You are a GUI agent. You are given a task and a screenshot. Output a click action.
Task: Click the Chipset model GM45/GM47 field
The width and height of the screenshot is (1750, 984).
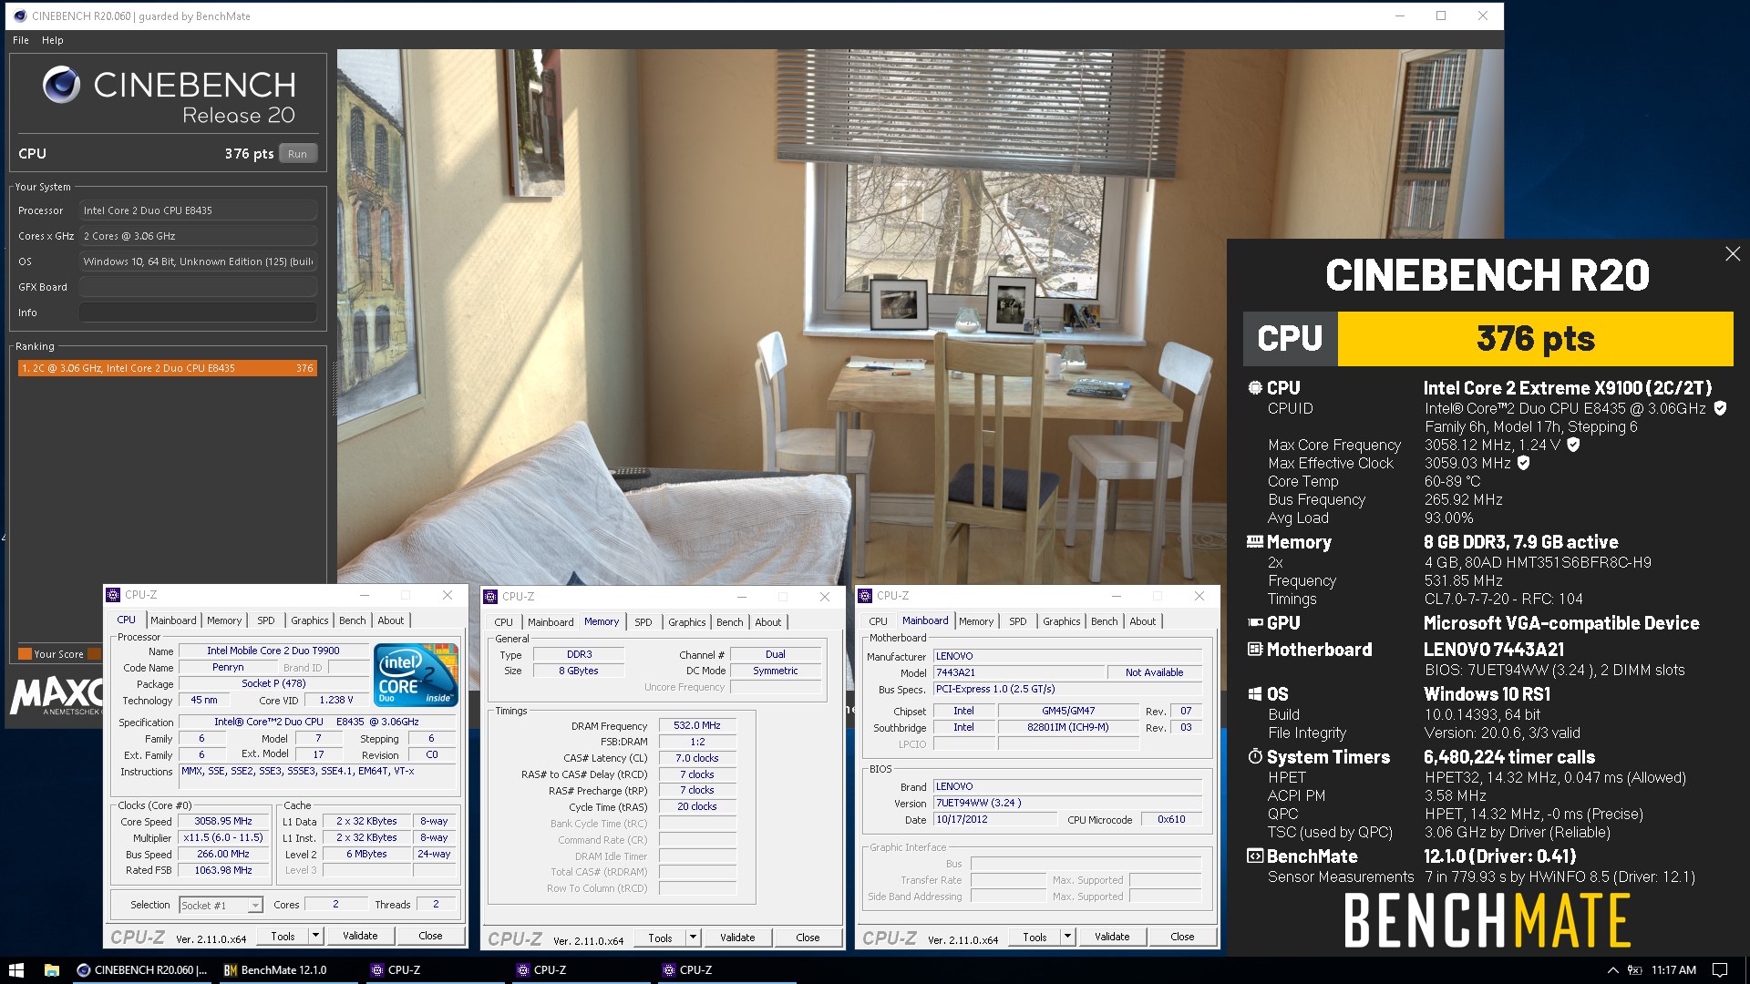tap(1068, 711)
